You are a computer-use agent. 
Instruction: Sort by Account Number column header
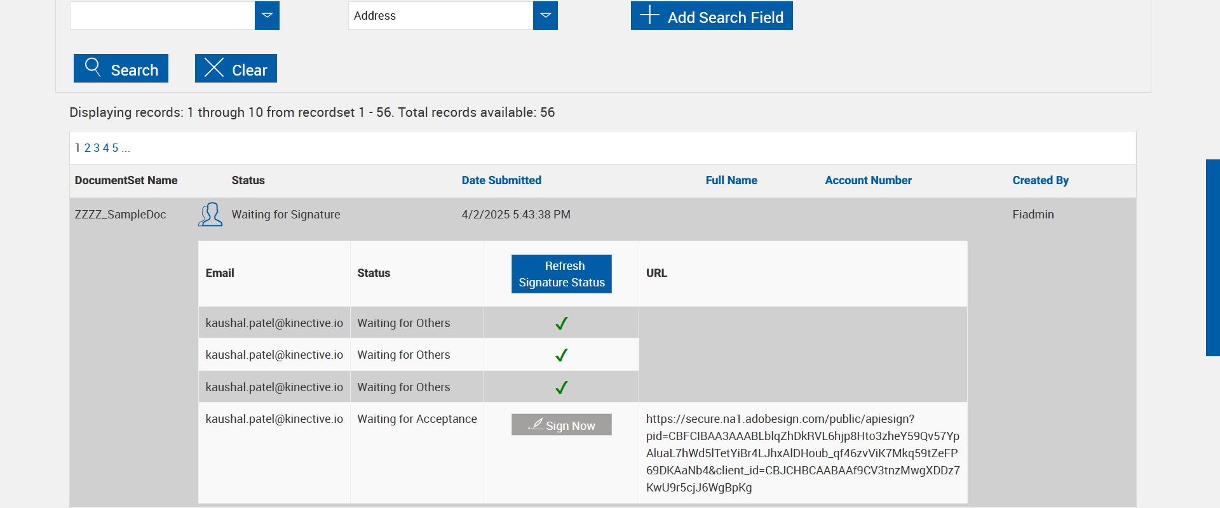tap(868, 180)
